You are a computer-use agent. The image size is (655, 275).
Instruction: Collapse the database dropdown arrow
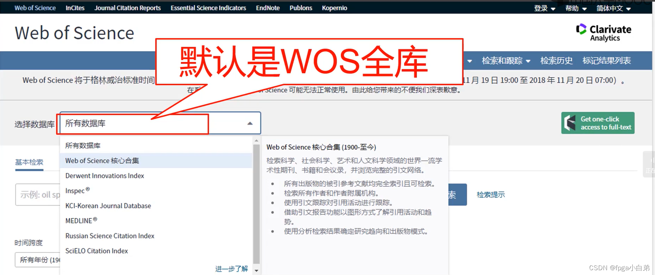click(x=250, y=123)
